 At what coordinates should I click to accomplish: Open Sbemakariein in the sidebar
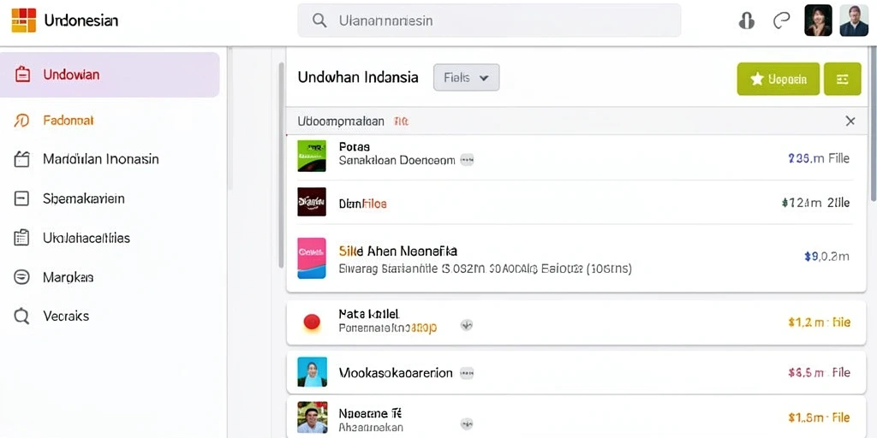pyautogui.click(x=84, y=198)
